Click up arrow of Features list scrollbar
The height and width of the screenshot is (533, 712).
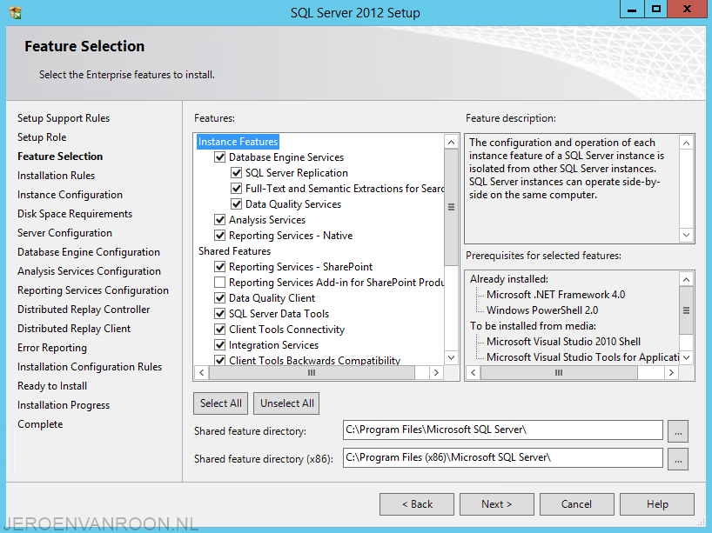(x=451, y=142)
